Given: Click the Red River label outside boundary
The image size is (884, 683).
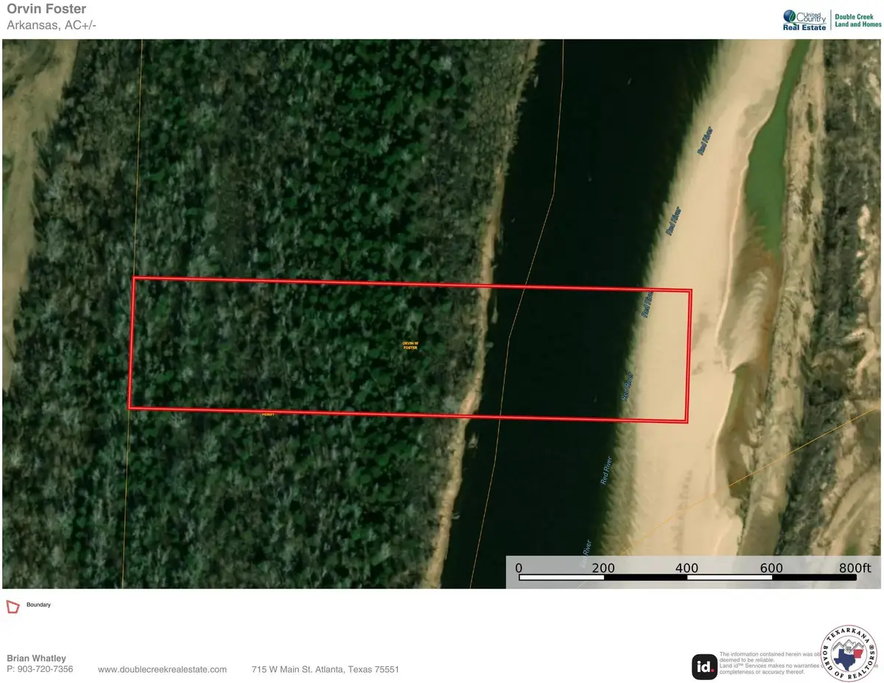Looking at the screenshot, I should [x=606, y=470].
